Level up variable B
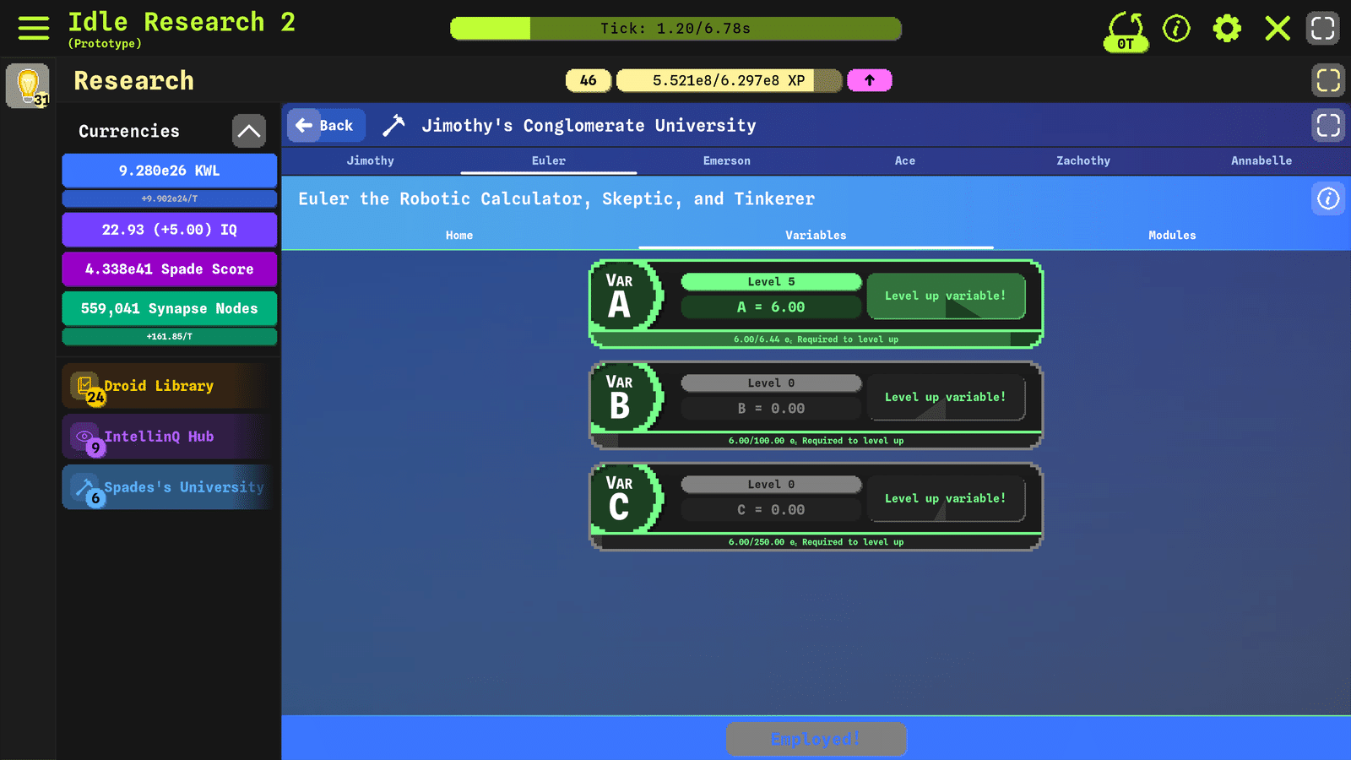This screenshot has height=760, width=1351. pos(946,397)
